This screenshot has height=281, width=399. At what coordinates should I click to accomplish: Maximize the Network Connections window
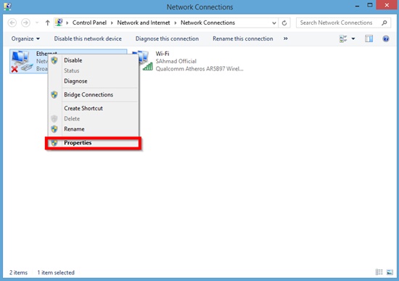pos(370,5)
